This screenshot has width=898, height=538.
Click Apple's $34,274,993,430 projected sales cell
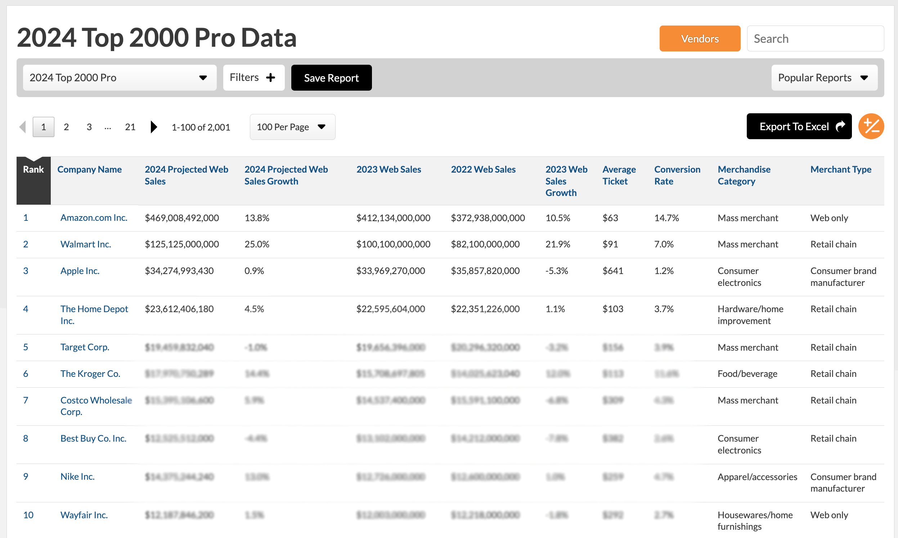(179, 270)
